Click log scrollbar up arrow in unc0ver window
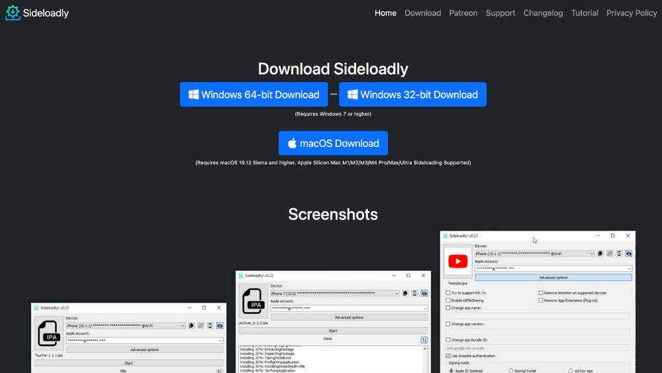The image size is (662, 373). (425, 349)
